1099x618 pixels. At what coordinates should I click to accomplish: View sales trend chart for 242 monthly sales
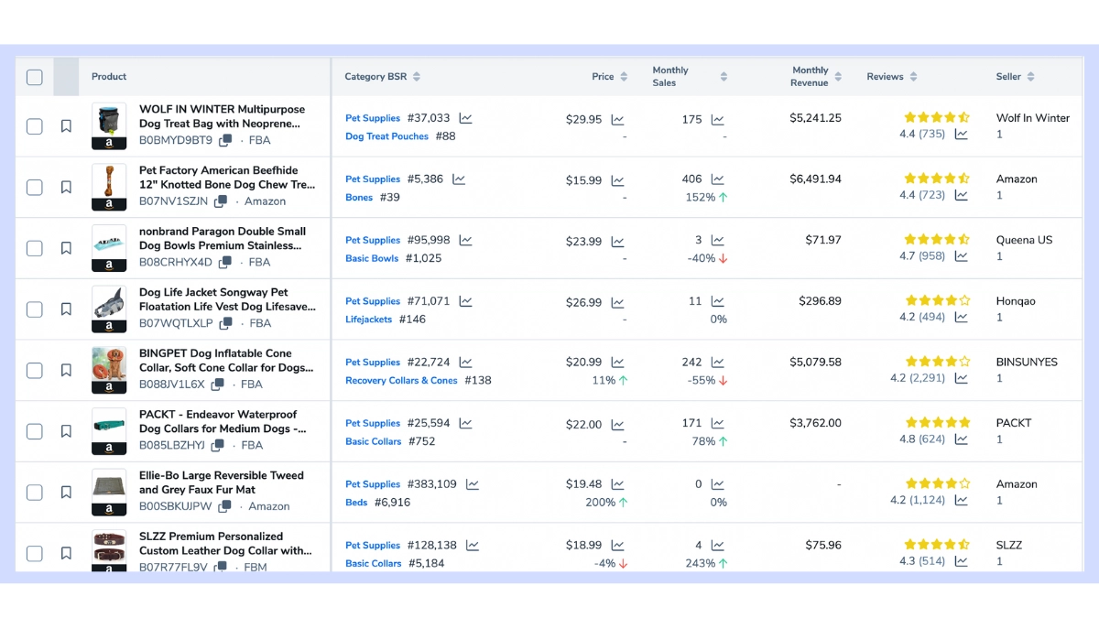pyautogui.click(x=717, y=363)
